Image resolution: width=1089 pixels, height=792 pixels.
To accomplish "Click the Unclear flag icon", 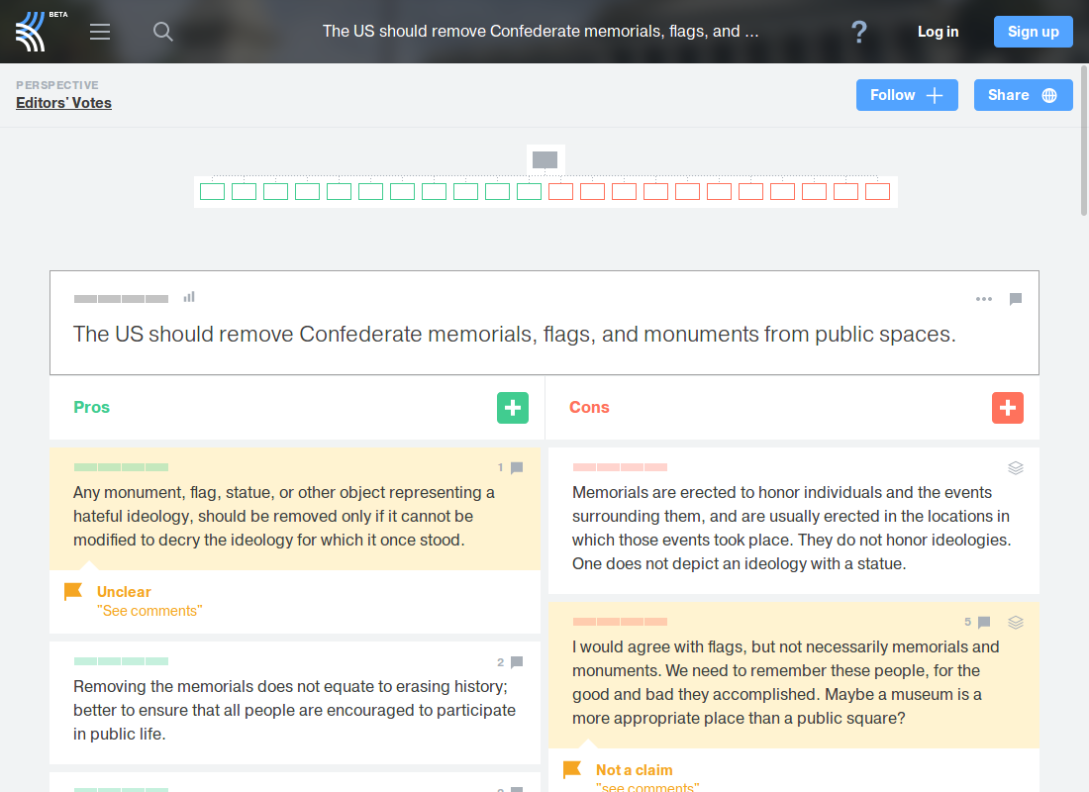I will pyautogui.click(x=73, y=591).
